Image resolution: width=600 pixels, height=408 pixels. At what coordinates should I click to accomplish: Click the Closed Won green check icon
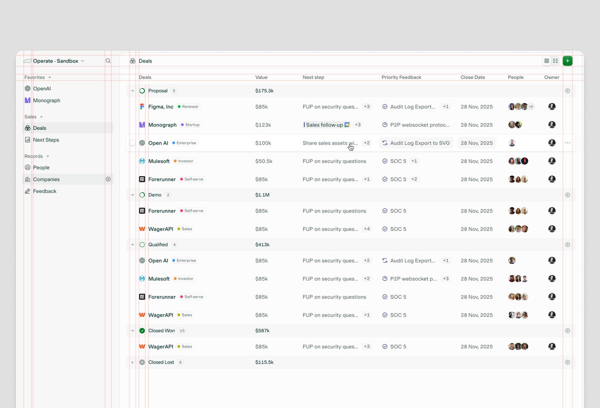pos(142,331)
